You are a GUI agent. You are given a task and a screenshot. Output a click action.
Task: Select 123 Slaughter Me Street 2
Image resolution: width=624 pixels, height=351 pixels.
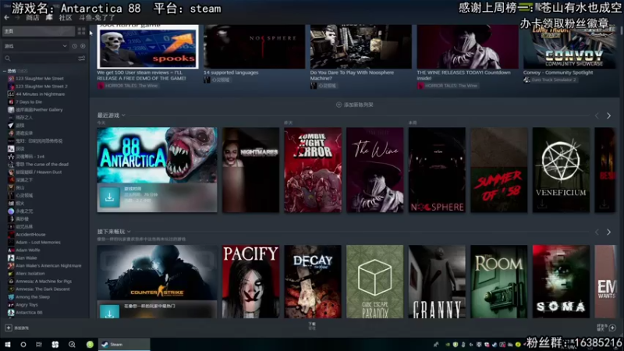pos(41,87)
